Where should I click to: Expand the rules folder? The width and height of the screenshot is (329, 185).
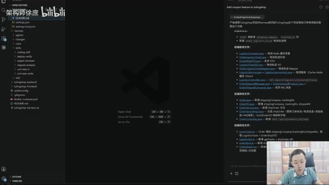coord(14,44)
